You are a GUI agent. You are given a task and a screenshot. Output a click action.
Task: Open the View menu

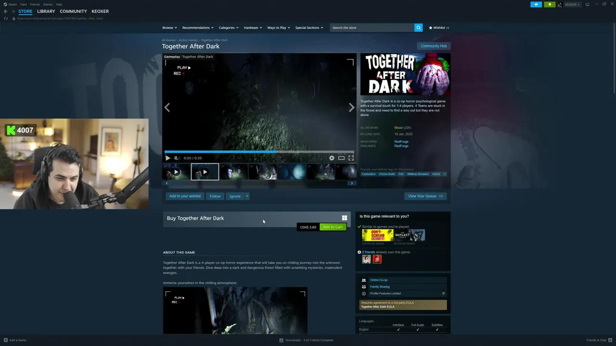click(23, 4)
